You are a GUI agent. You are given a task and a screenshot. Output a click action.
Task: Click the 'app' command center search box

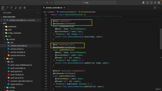tap(85, 3)
